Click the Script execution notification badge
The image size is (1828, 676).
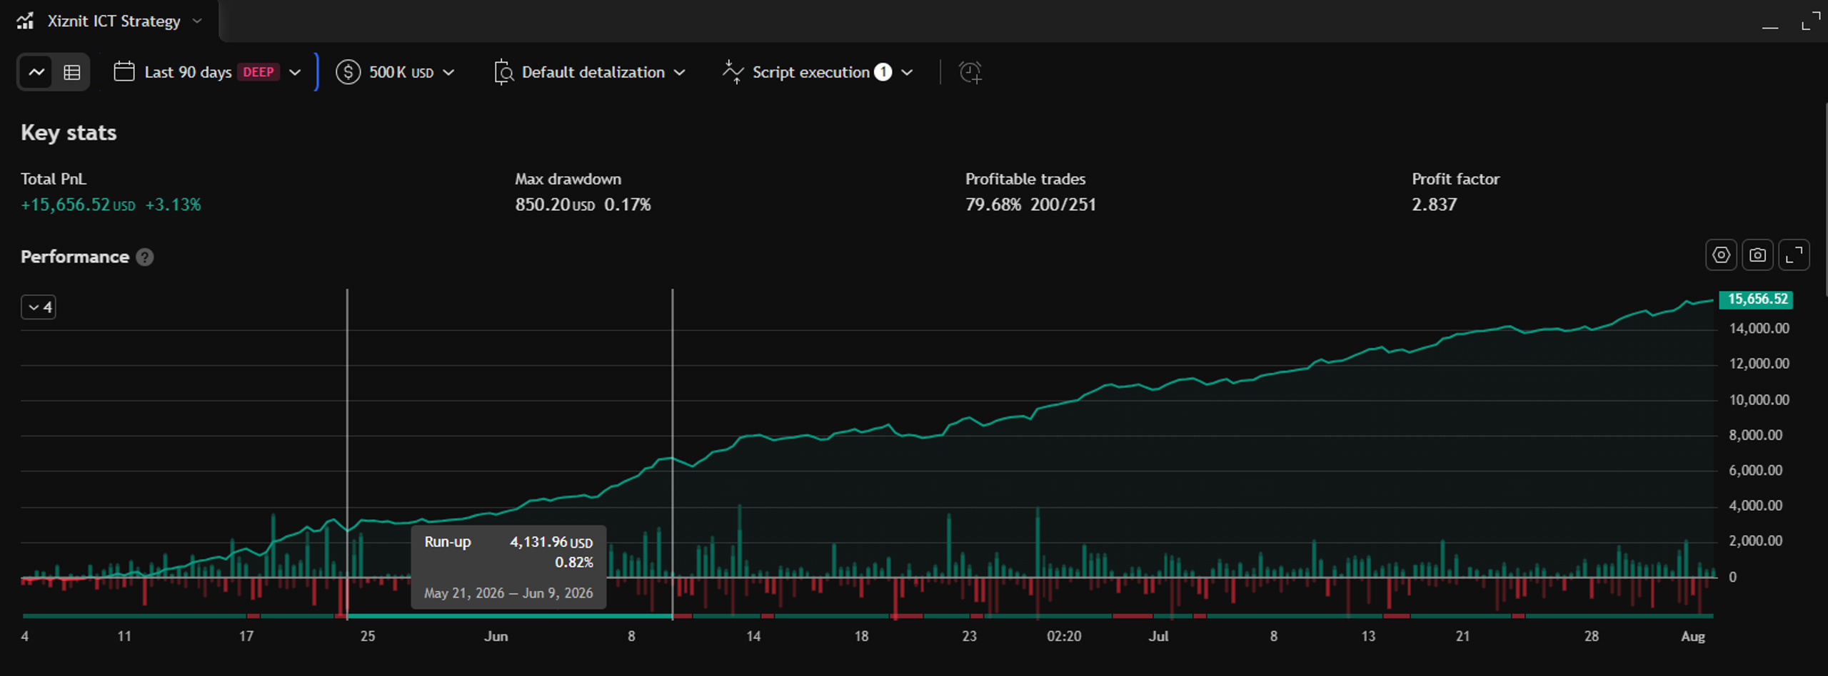click(883, 72)
